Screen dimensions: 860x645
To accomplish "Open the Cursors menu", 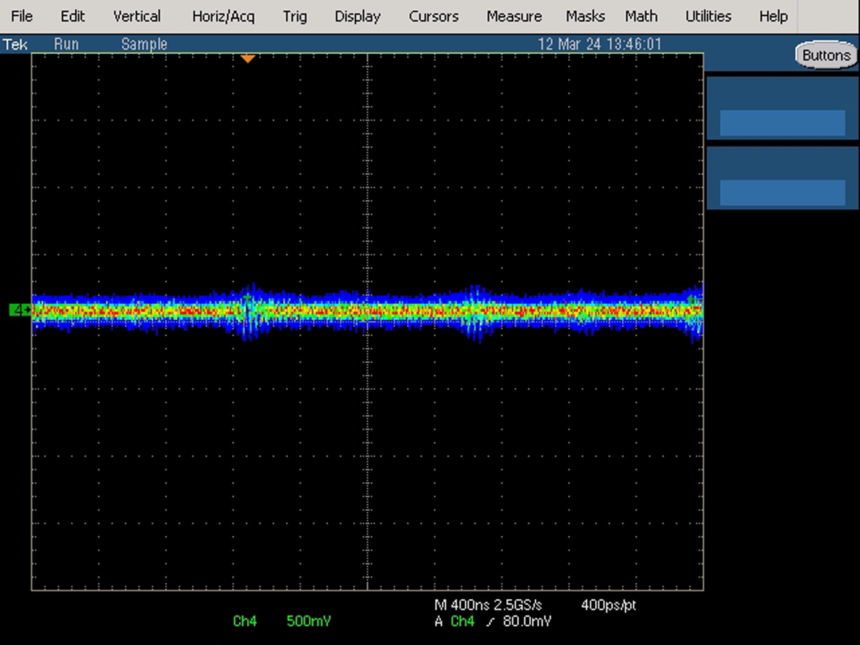I will pos(434,17).
